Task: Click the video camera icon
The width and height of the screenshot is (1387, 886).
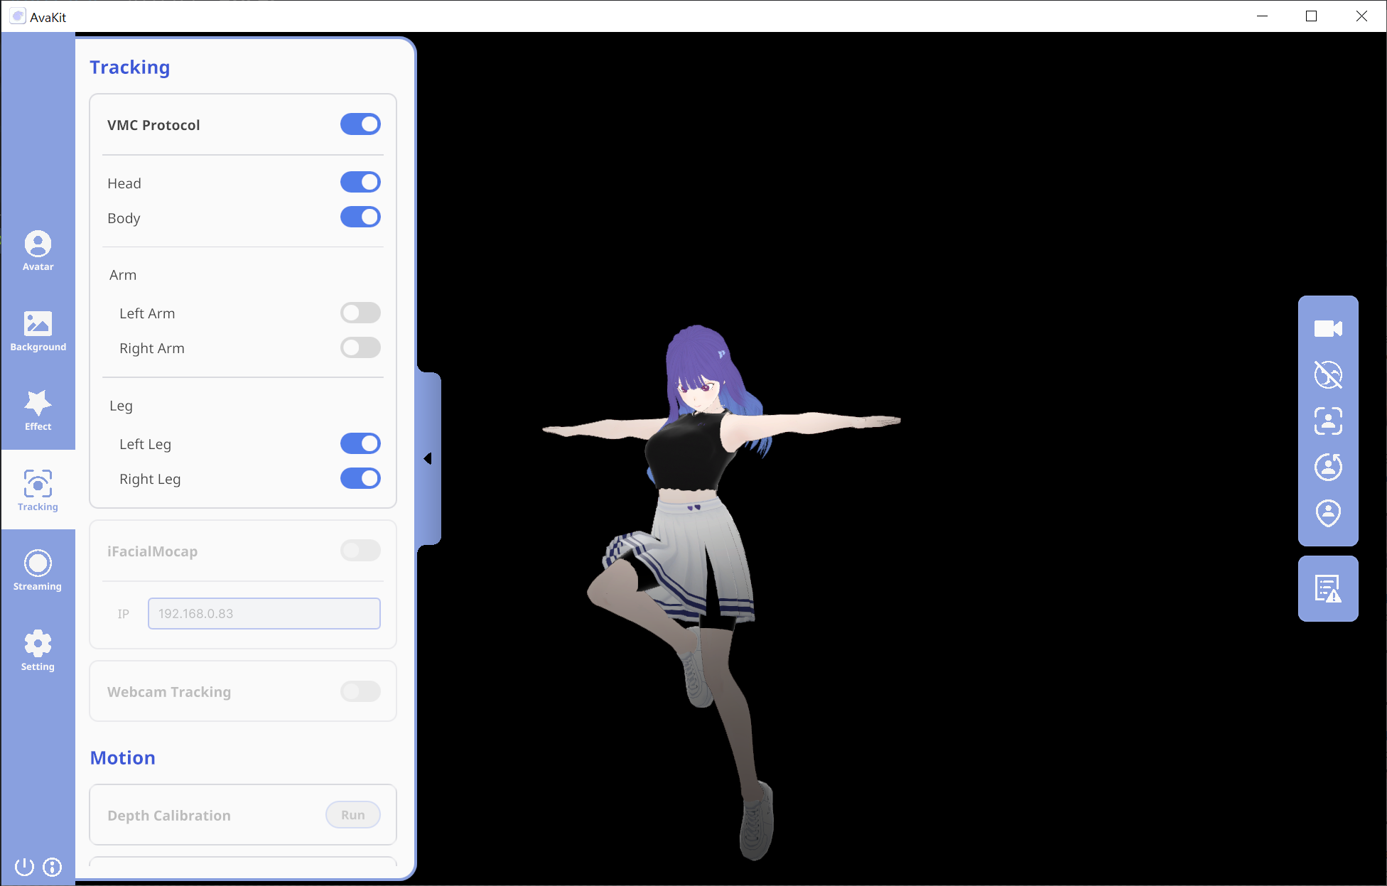Action: point(1328,328)
